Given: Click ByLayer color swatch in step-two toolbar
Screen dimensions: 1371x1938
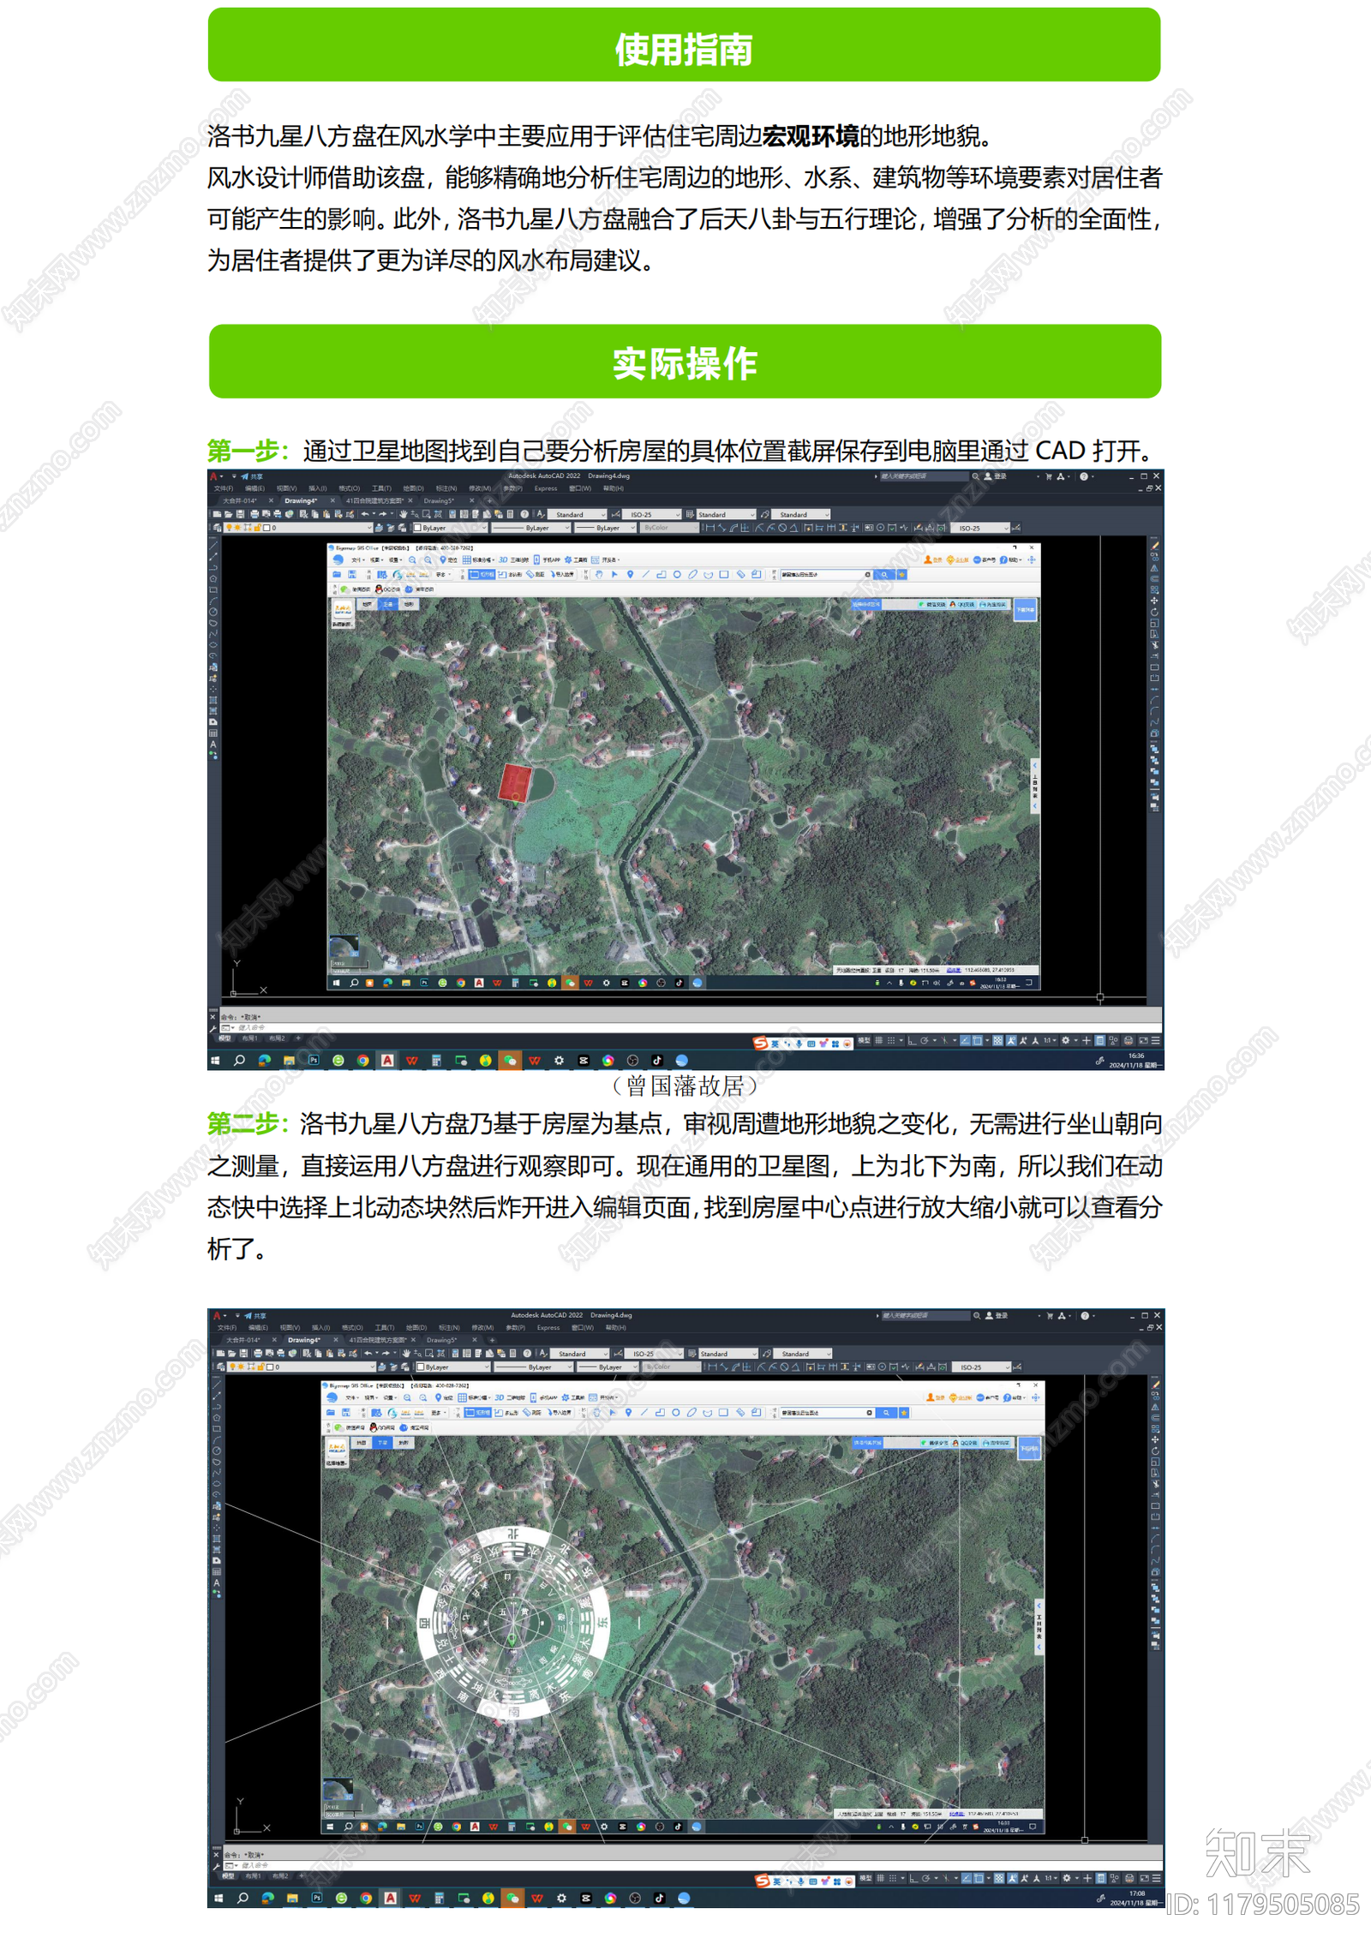Looking at the screenshot, I should click(x=420, y=1367).
